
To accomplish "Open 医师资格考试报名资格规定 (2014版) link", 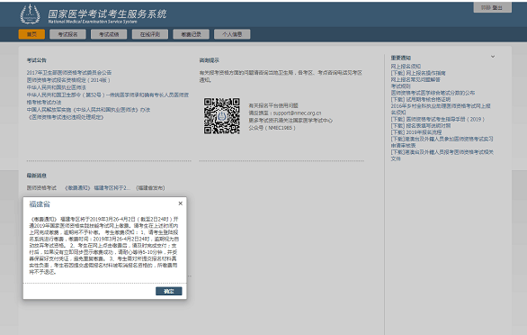I will click(68, 80).
